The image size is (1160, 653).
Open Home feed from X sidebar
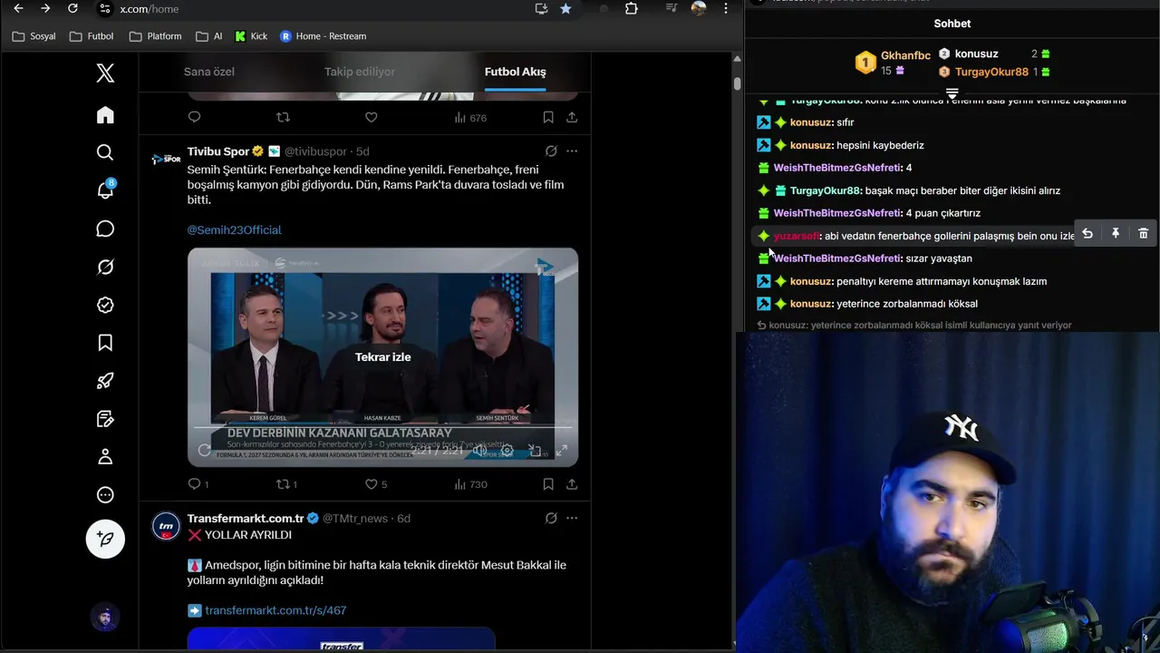click(105, 114)
